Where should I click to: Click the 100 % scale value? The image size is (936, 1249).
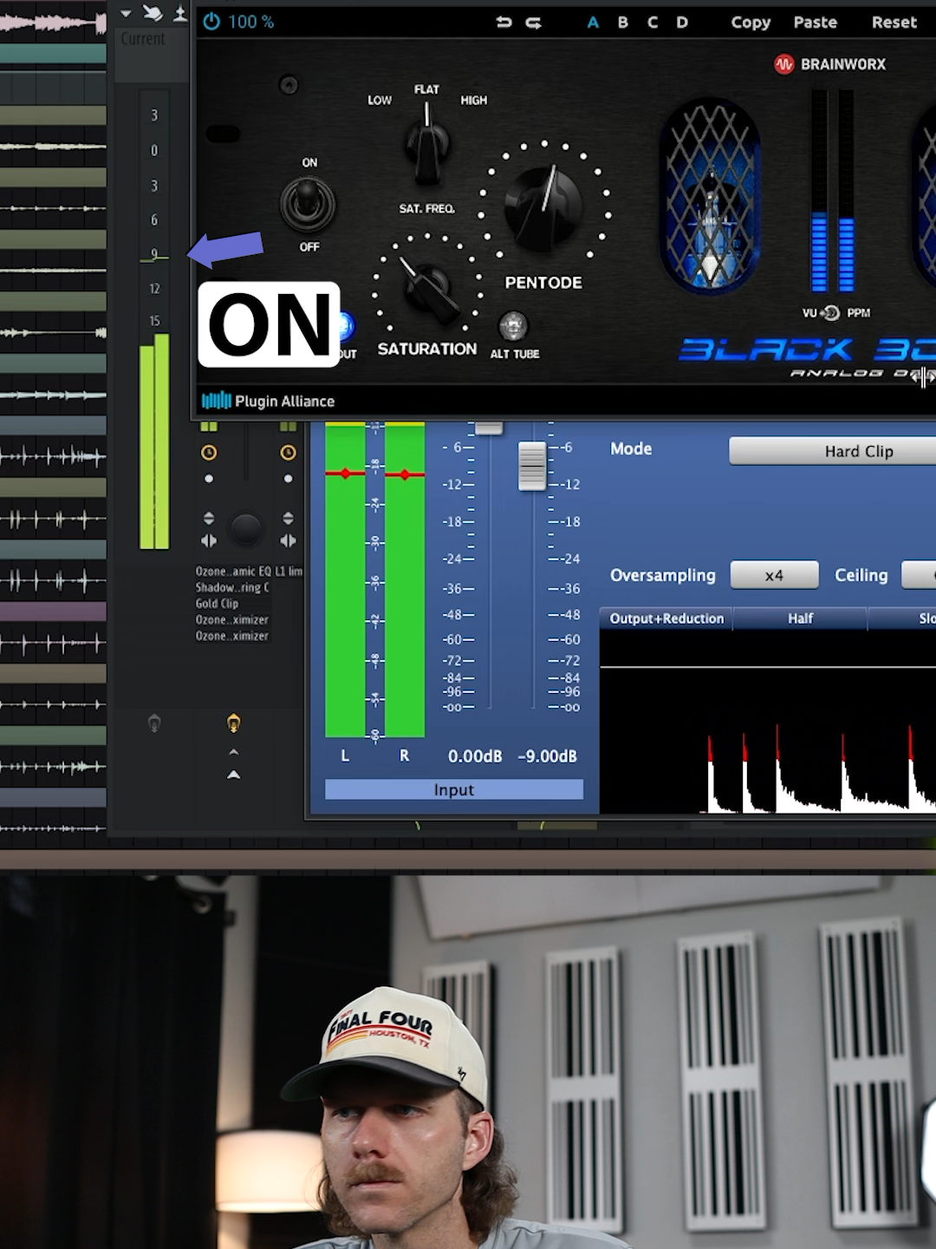251,22
